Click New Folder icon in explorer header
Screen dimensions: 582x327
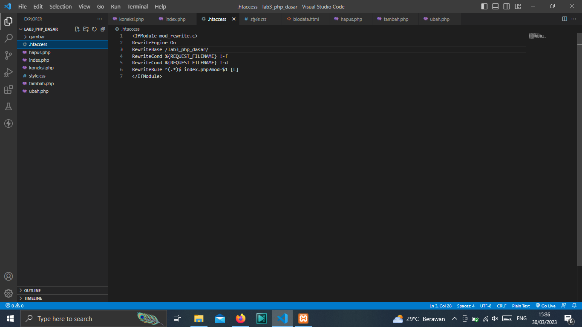(86, 29)
